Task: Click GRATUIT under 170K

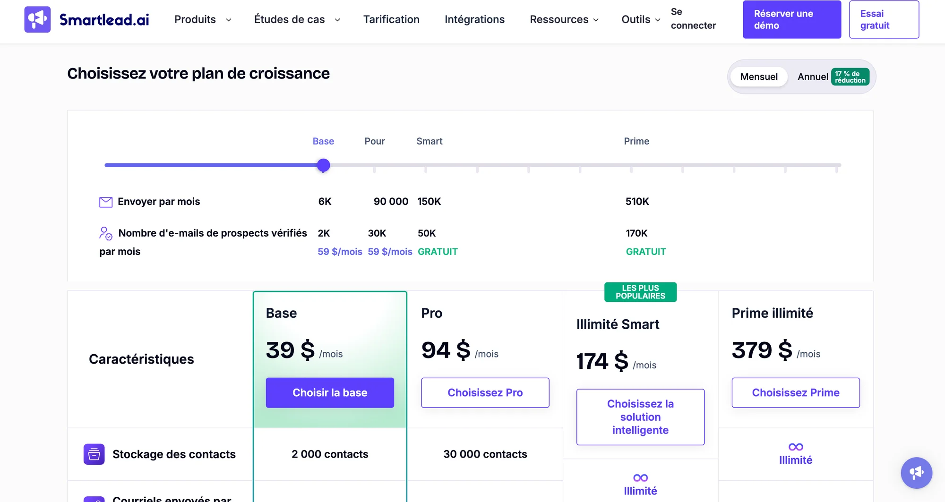Action: tap(646, 252)
